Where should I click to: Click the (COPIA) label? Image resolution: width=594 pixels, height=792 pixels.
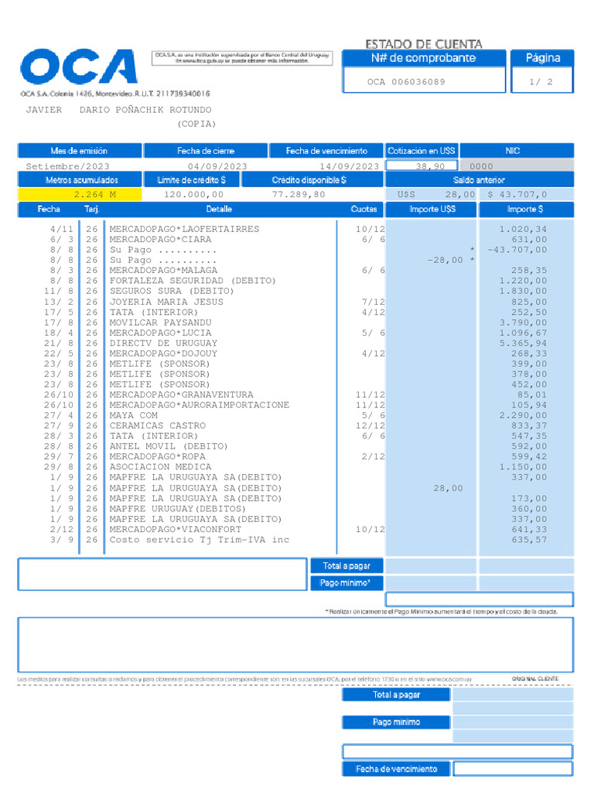(196, 124)
